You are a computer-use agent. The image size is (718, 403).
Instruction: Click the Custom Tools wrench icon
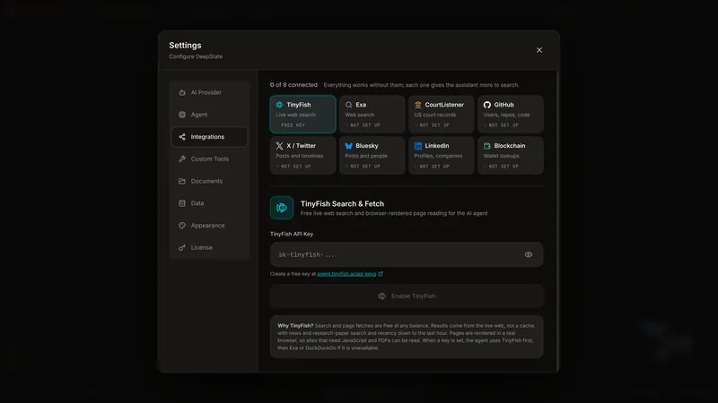coord(182,159)
